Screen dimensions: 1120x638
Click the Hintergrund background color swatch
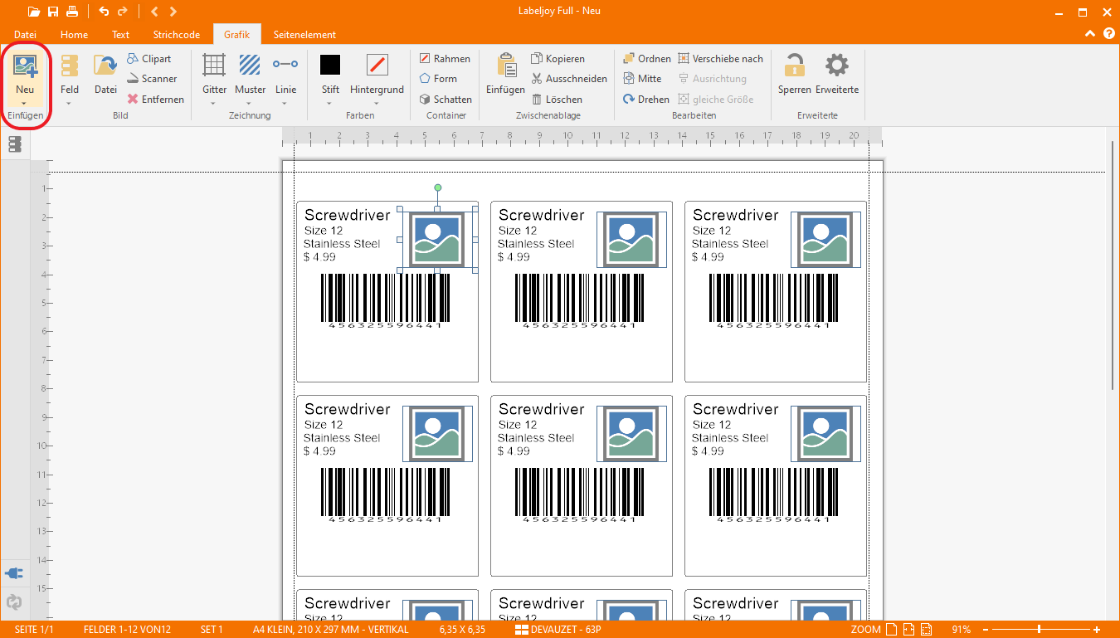(377, 65)
